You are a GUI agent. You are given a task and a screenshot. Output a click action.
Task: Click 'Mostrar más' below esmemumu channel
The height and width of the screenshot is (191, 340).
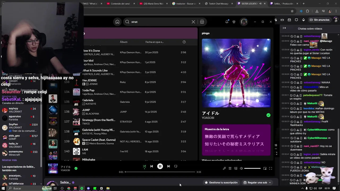9,160
